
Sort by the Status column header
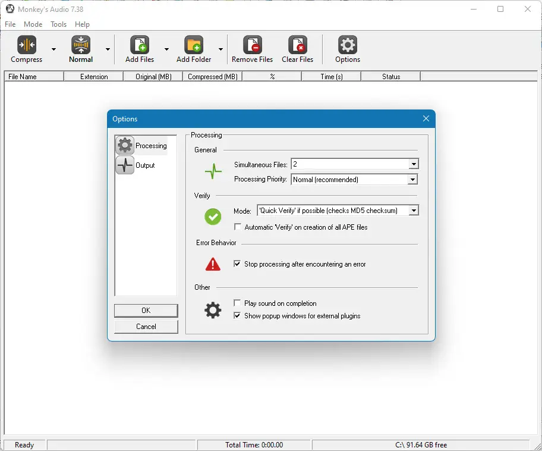click(391, 77)
